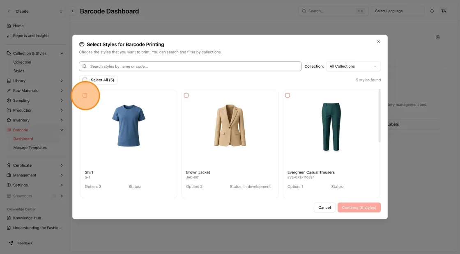The width and height of the screenshot is (460, 254).
Task: Expand the Certificate chevron
Action: pyautogui.click(x=62, y=165)
